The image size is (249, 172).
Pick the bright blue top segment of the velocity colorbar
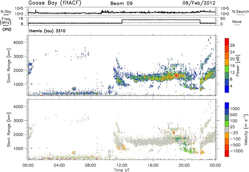227,106
